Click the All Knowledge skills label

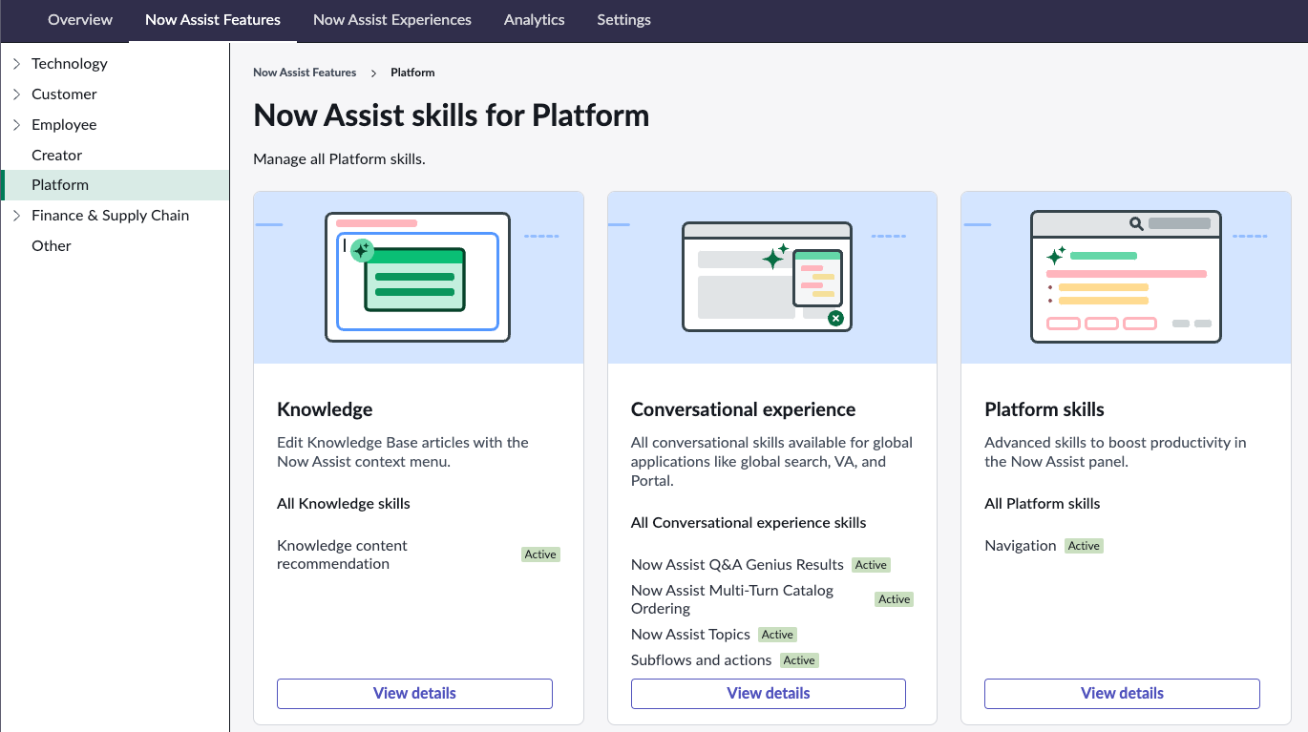click(344, 504)
